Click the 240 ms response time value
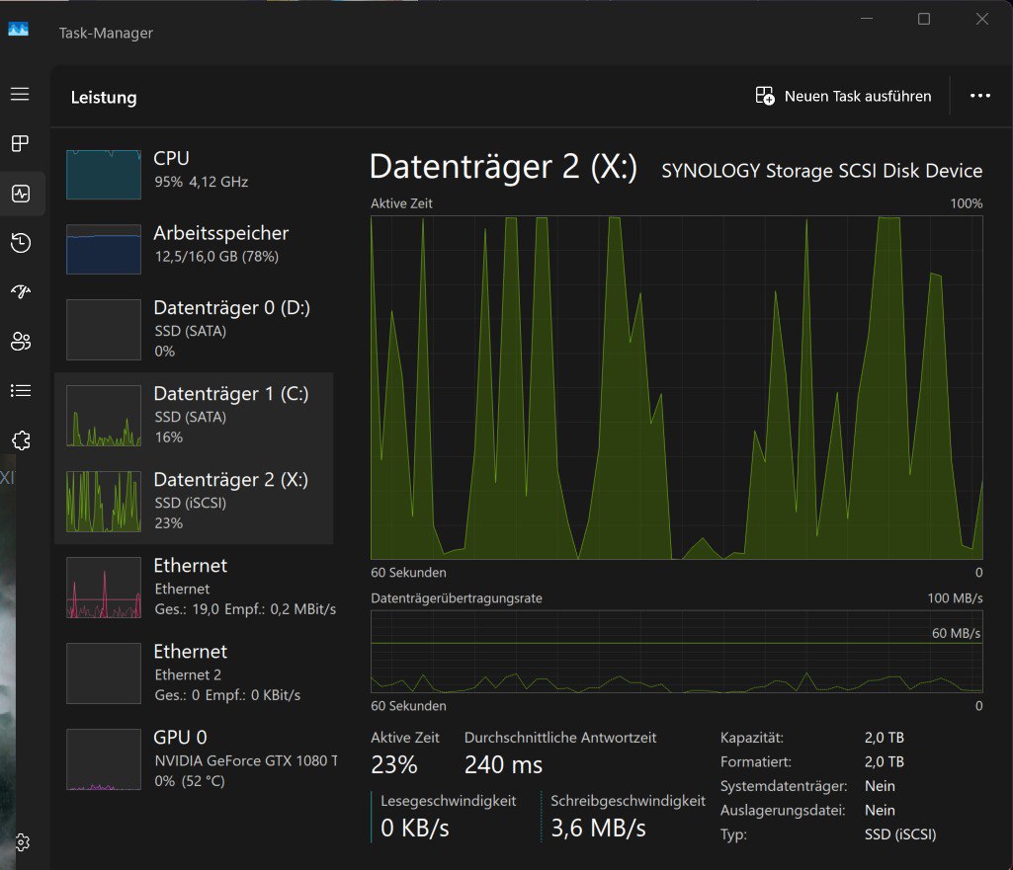Screen dimensions: 1013x870 pos(503,764)
